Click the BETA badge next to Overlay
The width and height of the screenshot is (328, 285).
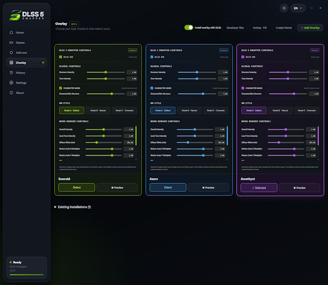[74, 24]
